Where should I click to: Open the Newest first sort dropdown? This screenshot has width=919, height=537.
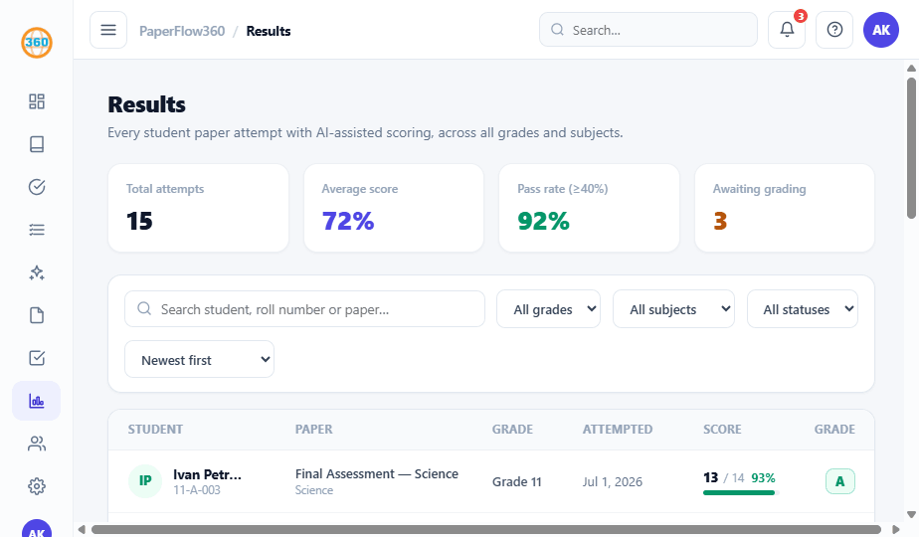pos(199,359)
